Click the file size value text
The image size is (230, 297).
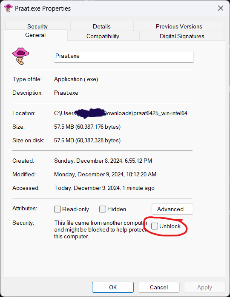tap(87, 127)
